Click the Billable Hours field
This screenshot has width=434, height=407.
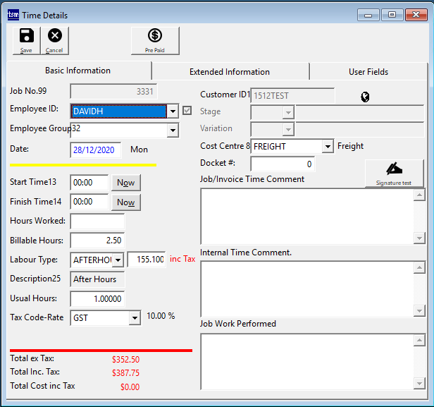97,241
